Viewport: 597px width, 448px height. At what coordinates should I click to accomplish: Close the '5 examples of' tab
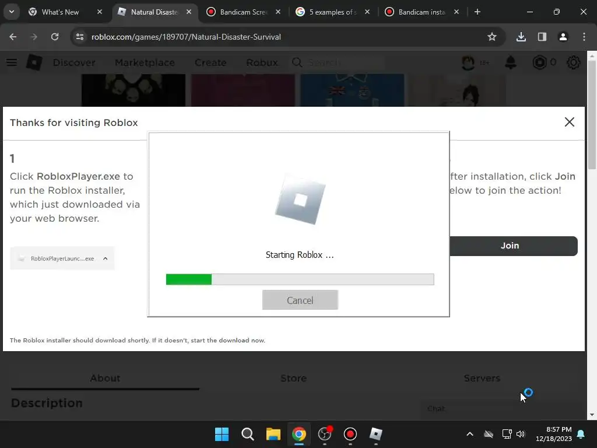(367, 12)
